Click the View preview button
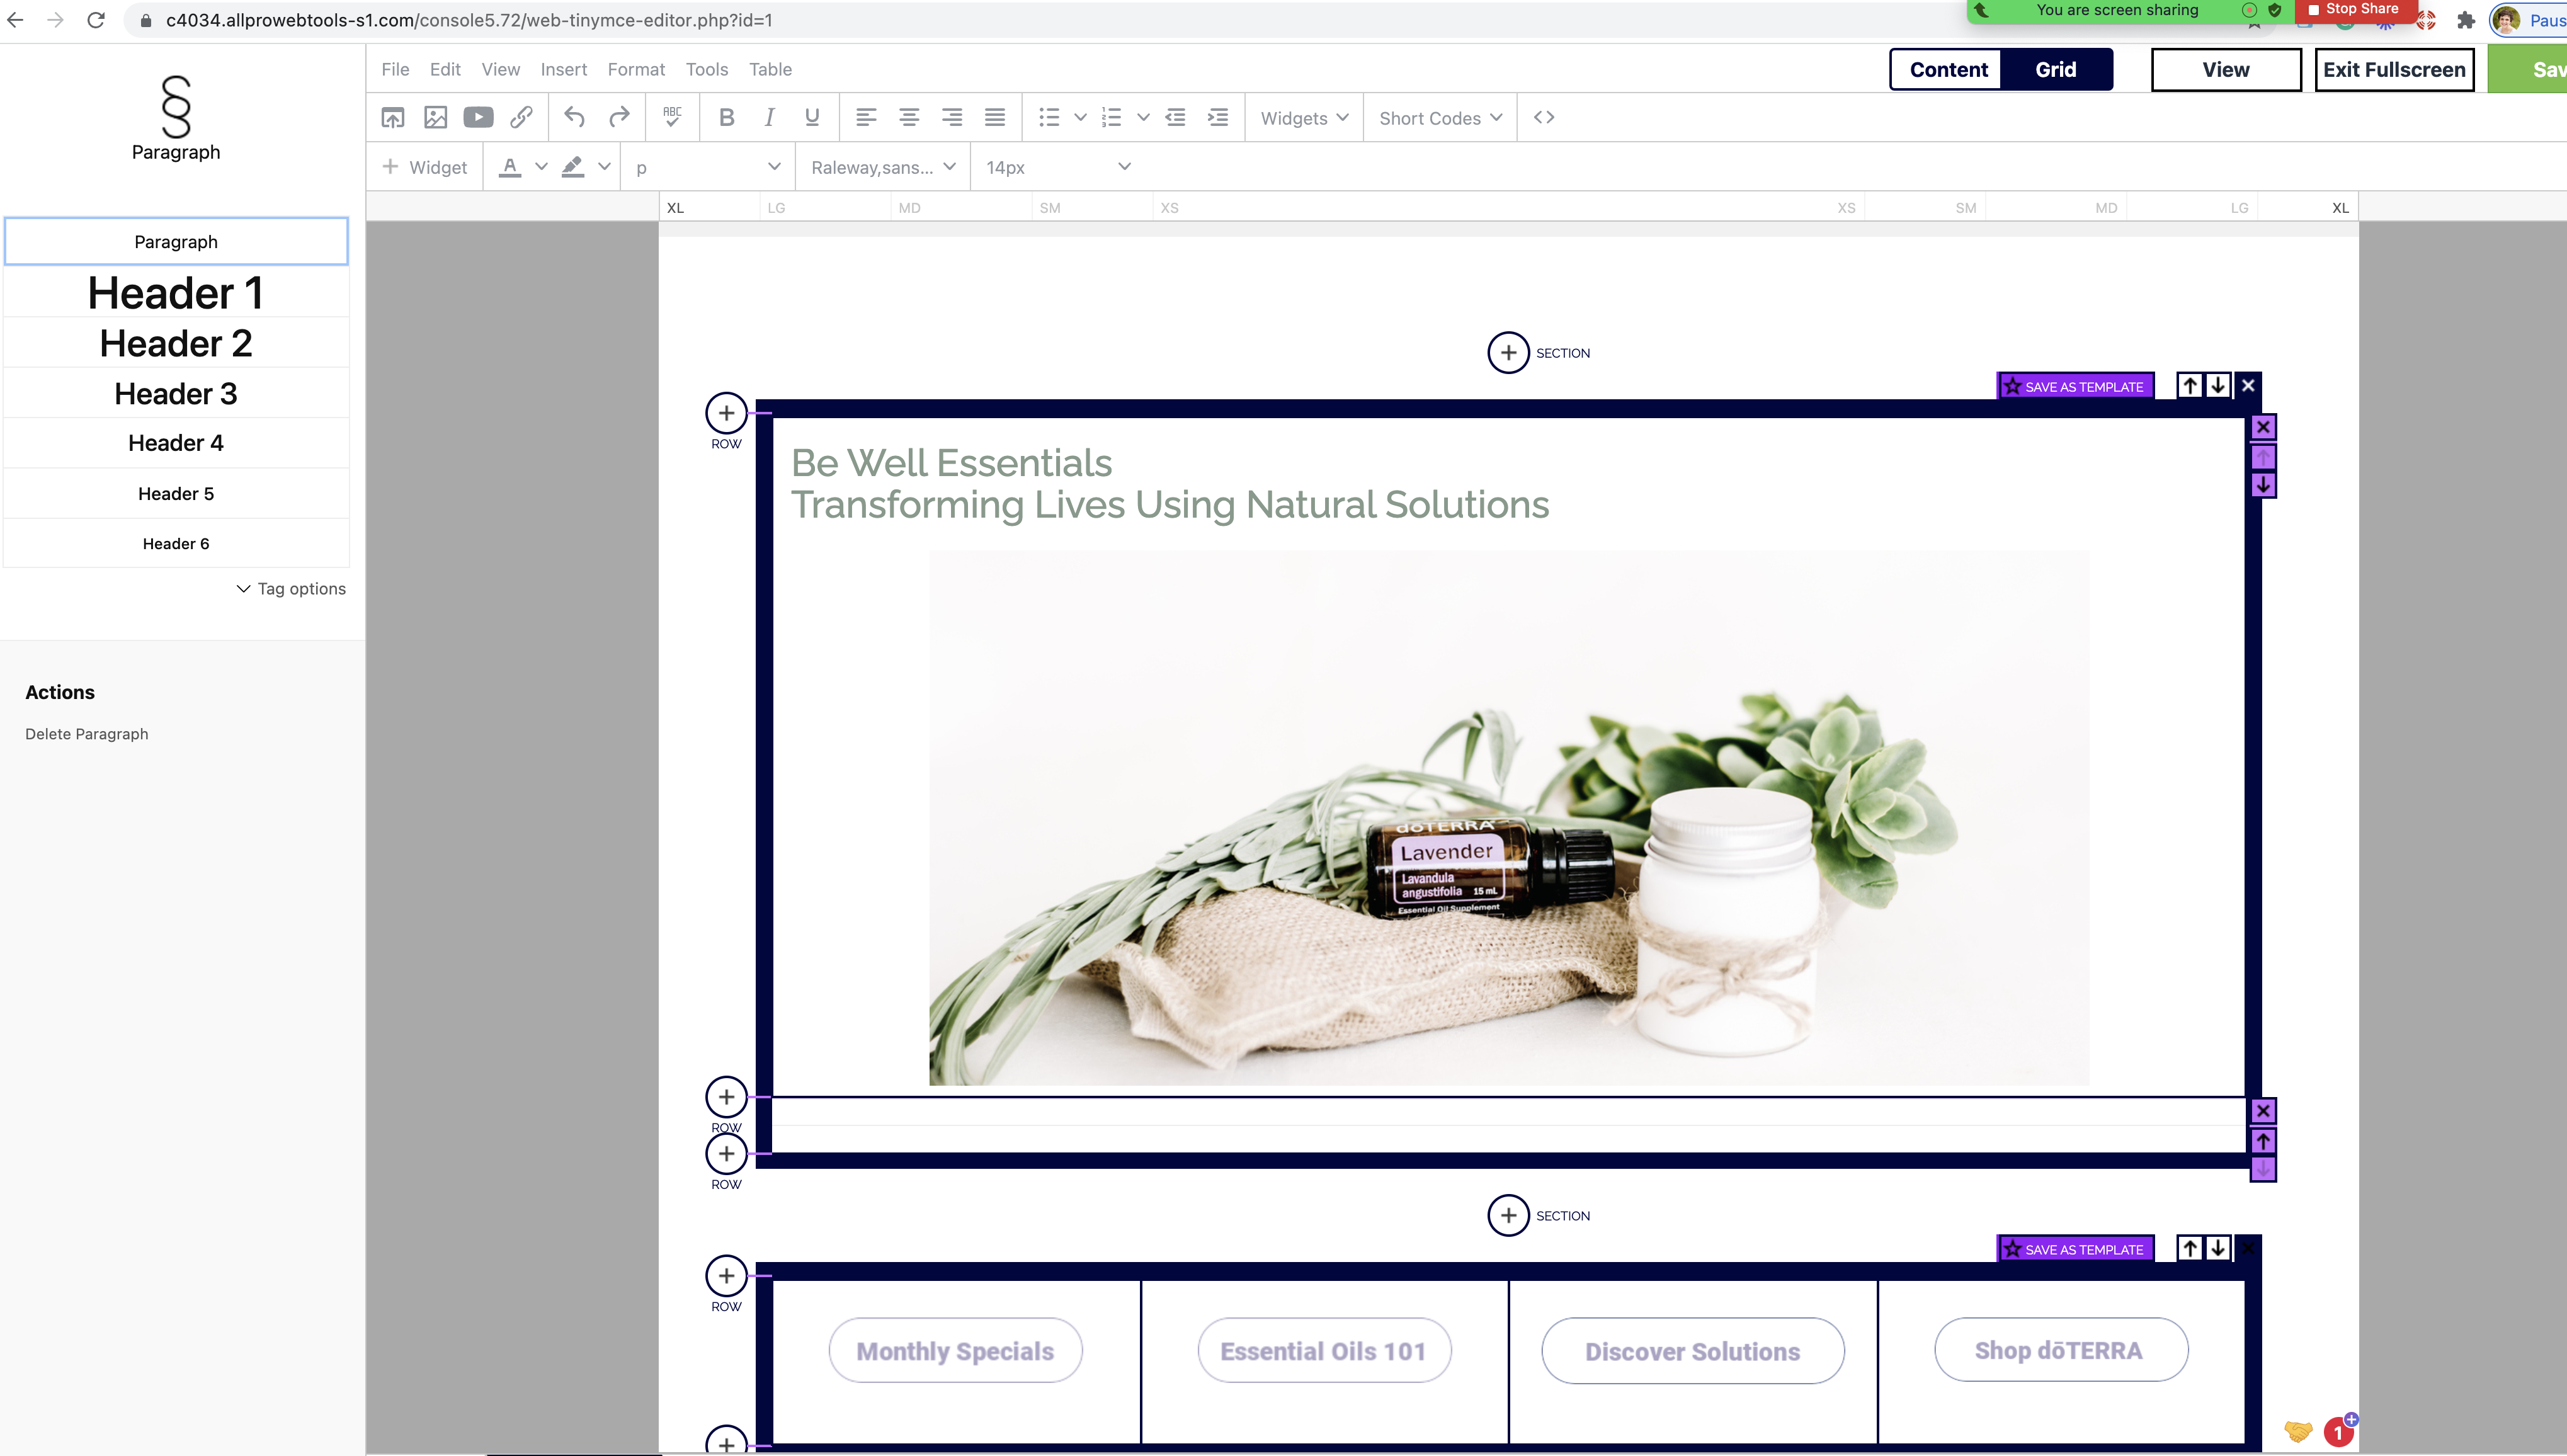 click(x=2226, y=70)
